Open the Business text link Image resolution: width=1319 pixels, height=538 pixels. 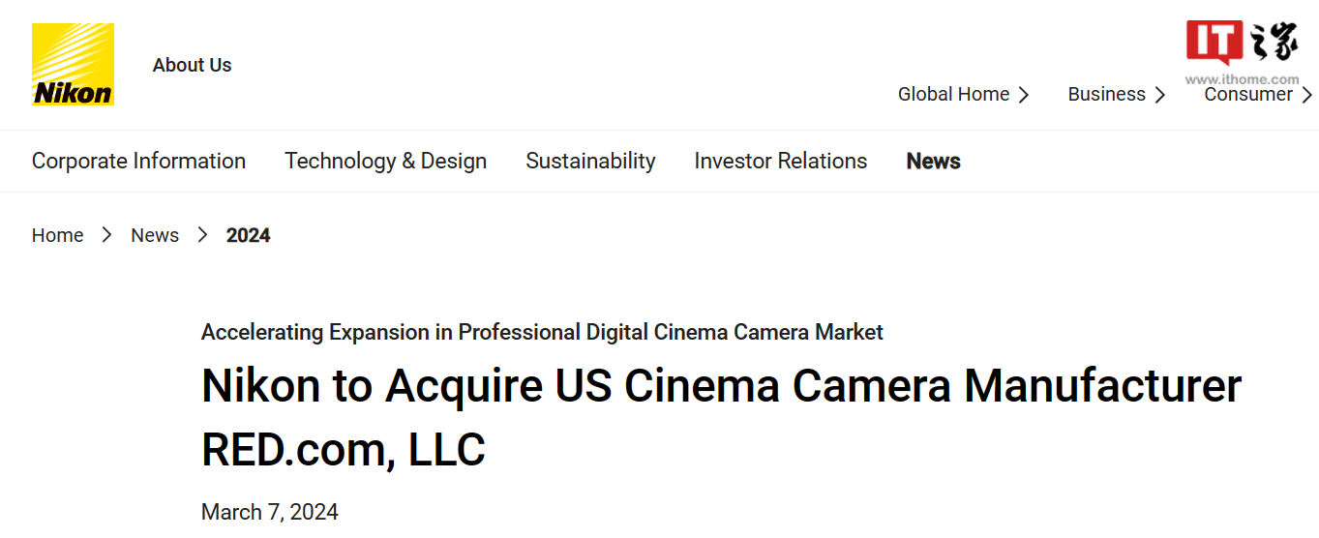1106,94
